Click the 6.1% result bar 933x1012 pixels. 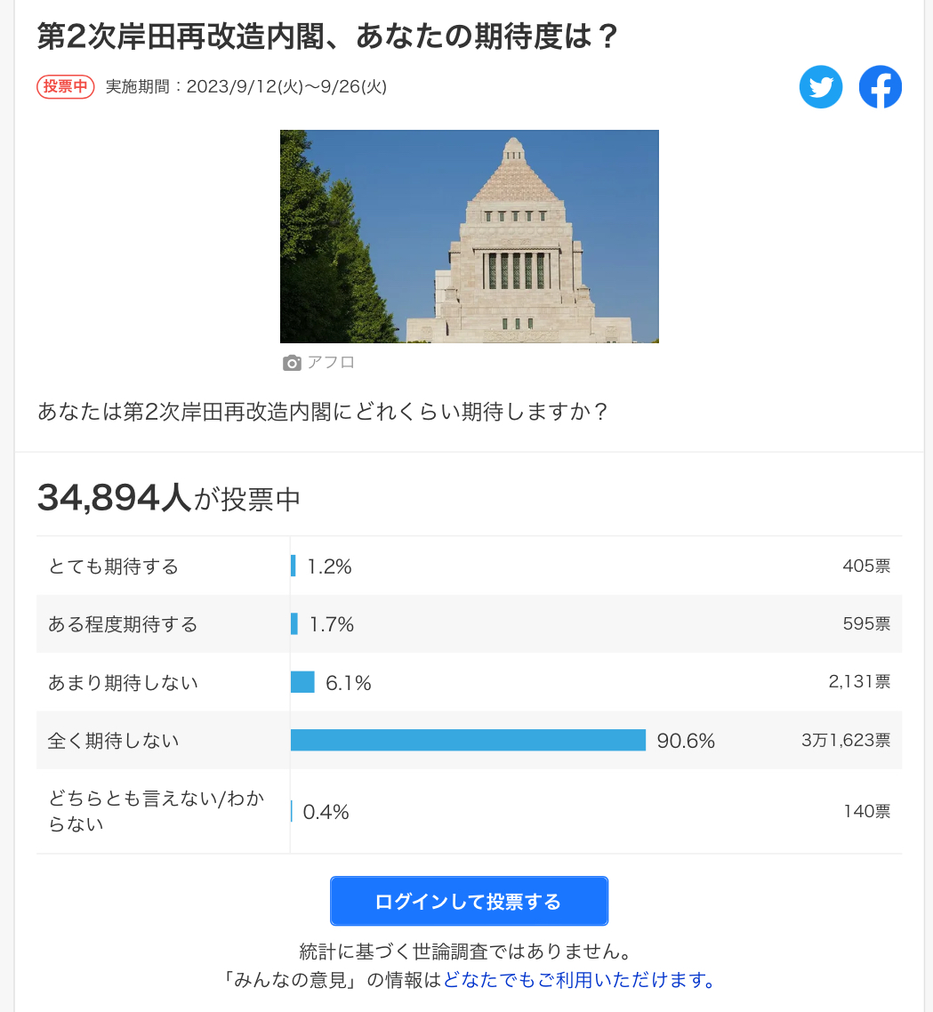click(302, 682)
